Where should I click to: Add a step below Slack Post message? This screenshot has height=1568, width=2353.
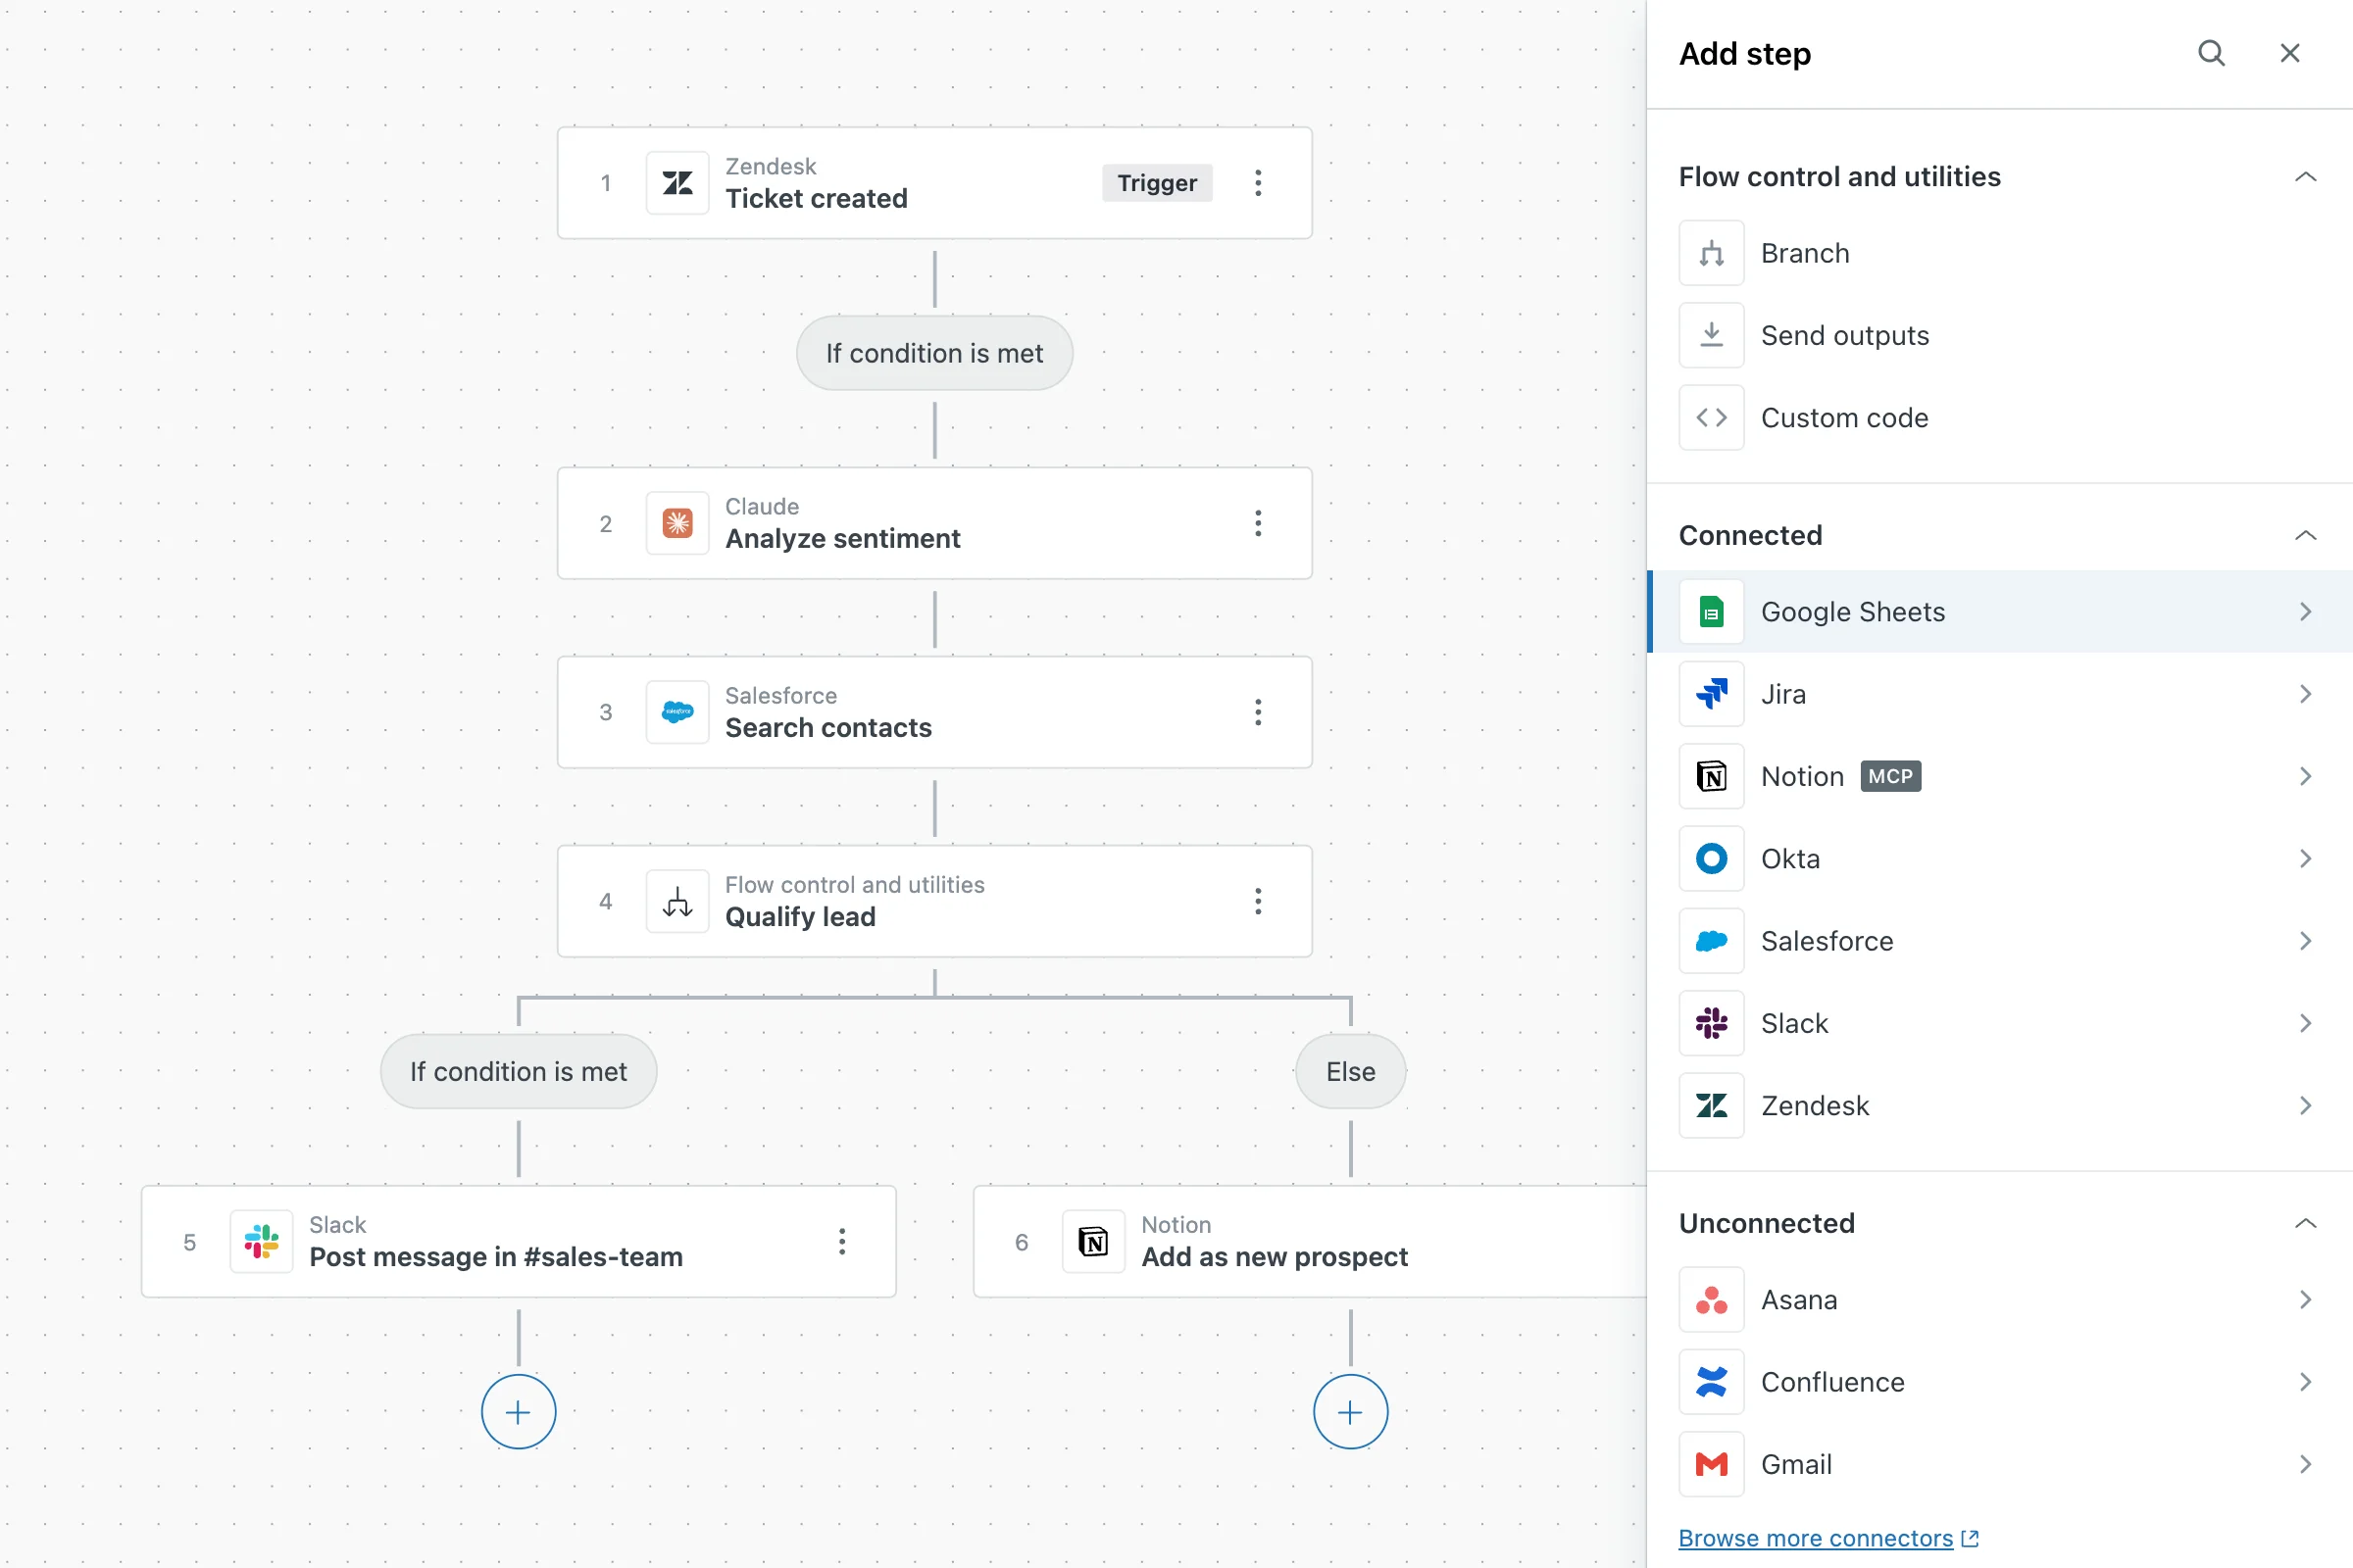click(x=519, y=1411)
